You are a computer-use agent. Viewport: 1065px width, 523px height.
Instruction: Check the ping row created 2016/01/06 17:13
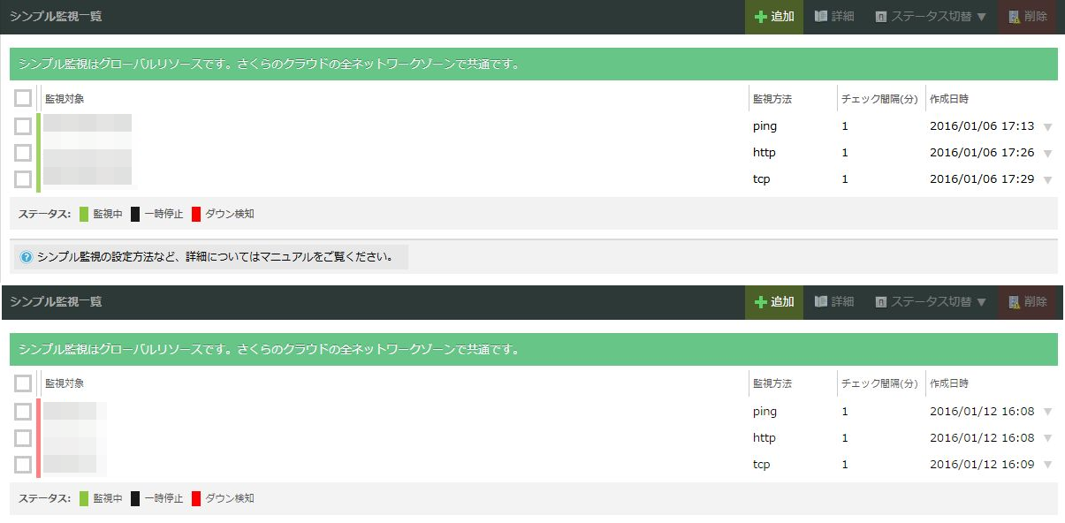[23, 126]
